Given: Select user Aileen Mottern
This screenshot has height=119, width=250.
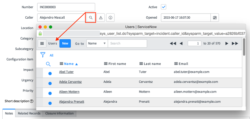Looking at the screenshot, I should click(69, 92).
